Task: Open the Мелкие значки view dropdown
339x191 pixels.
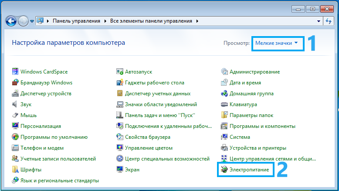Action: point(277,43)
